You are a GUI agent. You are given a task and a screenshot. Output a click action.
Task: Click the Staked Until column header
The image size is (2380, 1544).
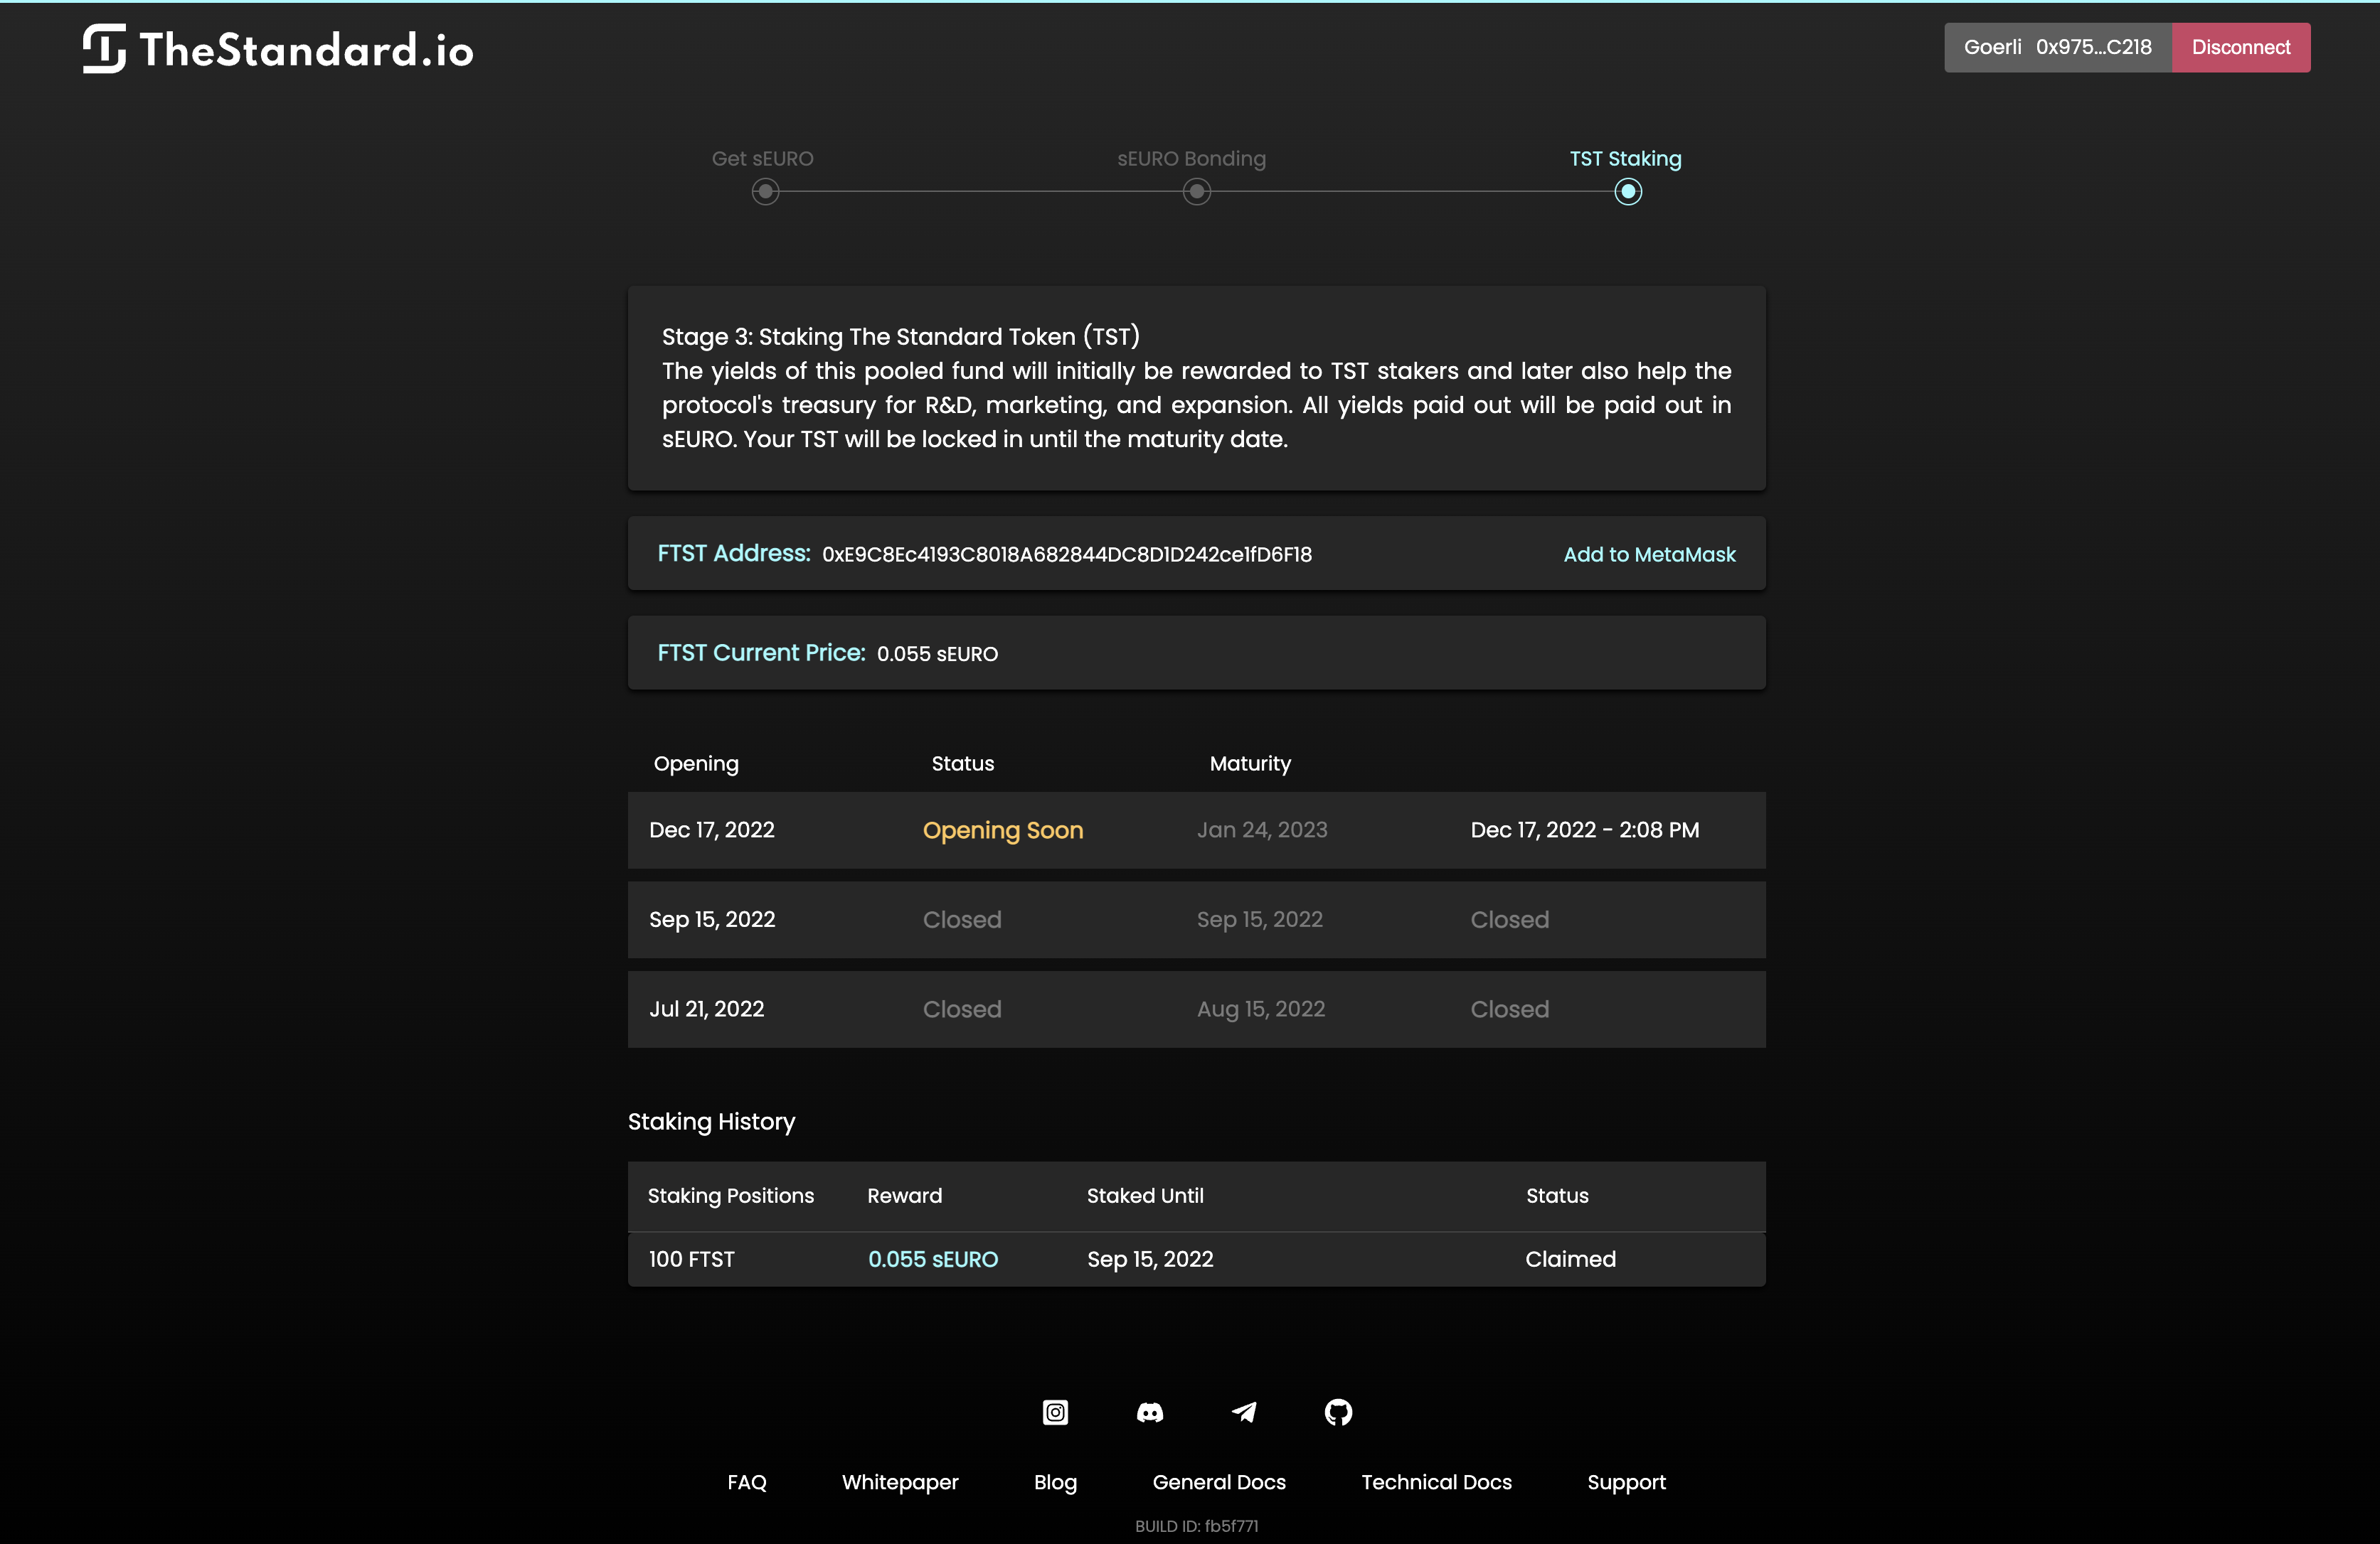tap(1145, 1195)
